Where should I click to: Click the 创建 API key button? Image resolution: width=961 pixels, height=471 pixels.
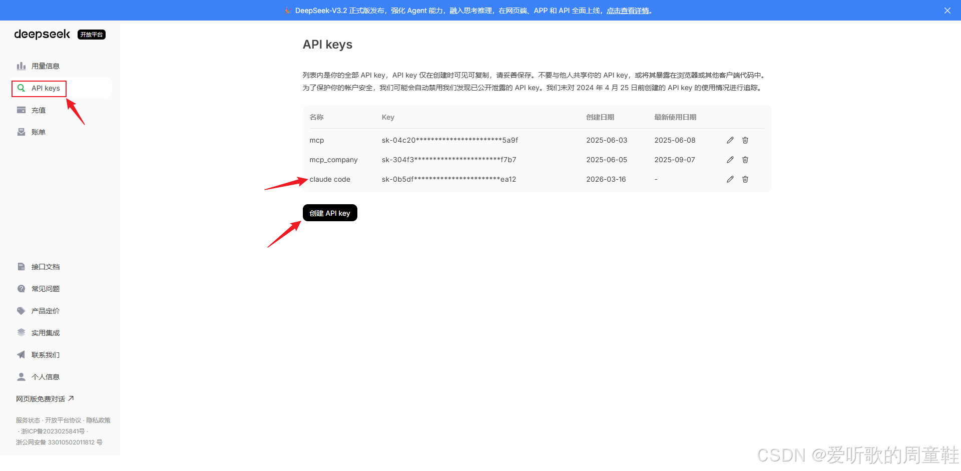(x=330, y=213)
